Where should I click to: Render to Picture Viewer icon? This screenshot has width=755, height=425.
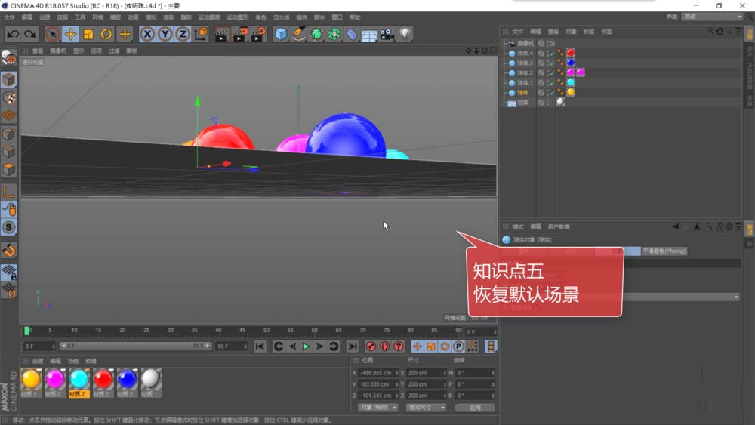(240, 34)
